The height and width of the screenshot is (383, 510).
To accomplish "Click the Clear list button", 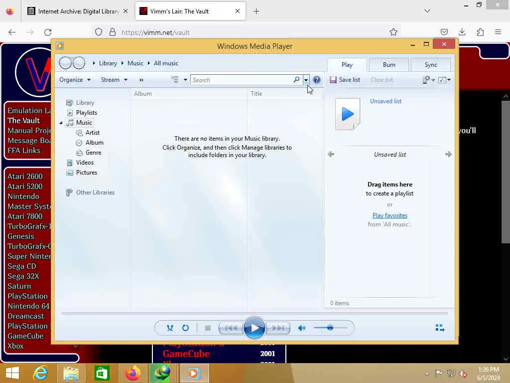I will (382, 80).
